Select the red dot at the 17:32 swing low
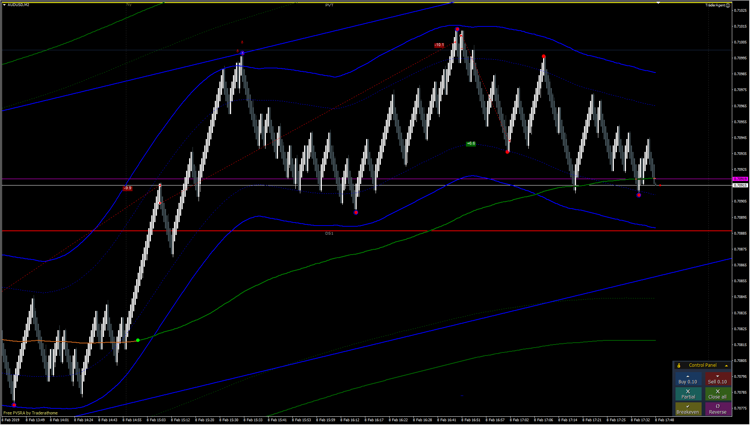Screen dimensions: 750x425 tap(639, 195)
